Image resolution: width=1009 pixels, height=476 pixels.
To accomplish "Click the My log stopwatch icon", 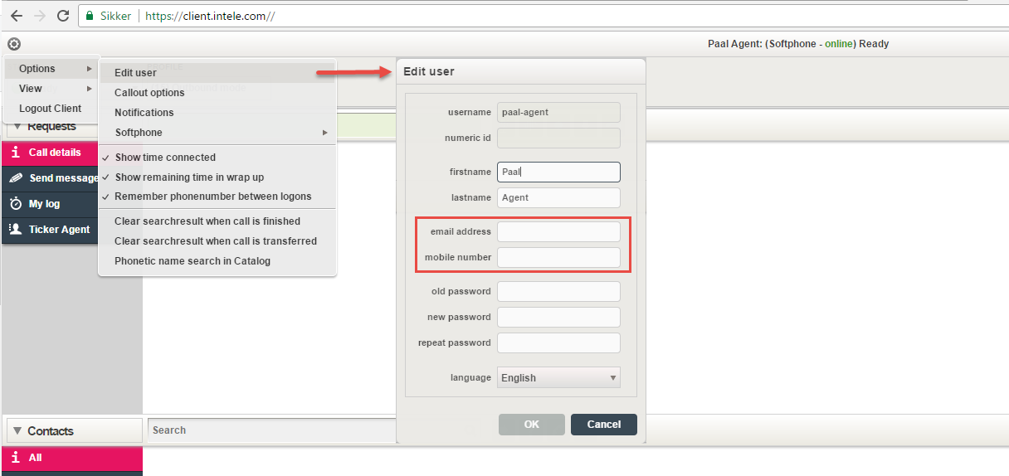I will tap(15, 204).
